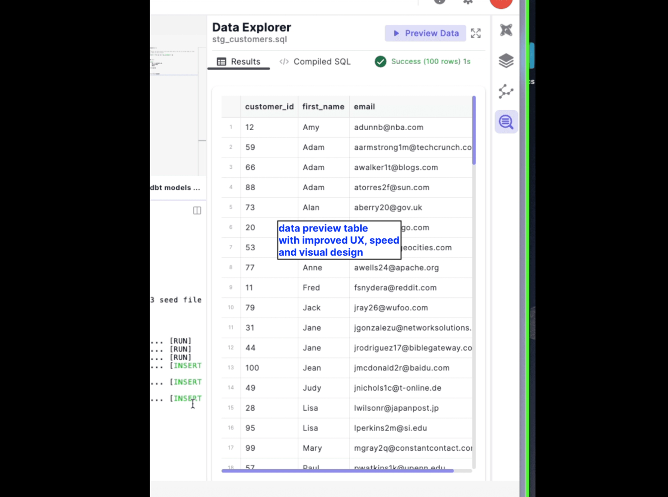
Task: Select the Data Explorer query sidebar icon
Action: [x=506, y=122]
